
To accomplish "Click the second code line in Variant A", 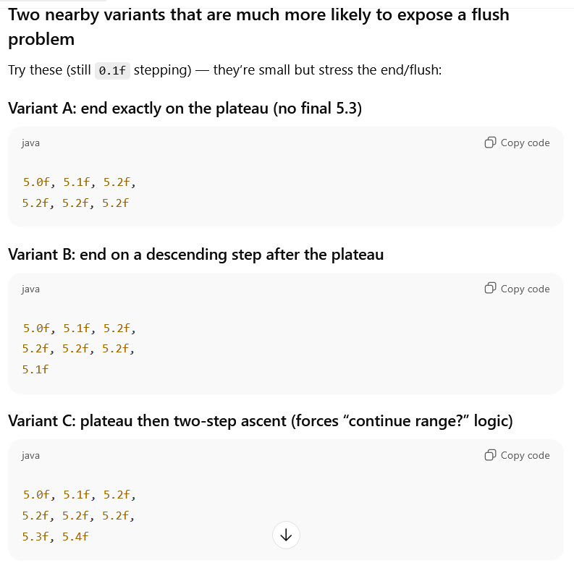I will (x=75, y=203).
